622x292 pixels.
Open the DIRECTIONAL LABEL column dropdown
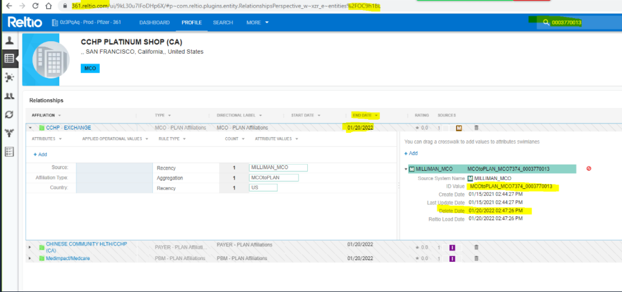(260, 115)
